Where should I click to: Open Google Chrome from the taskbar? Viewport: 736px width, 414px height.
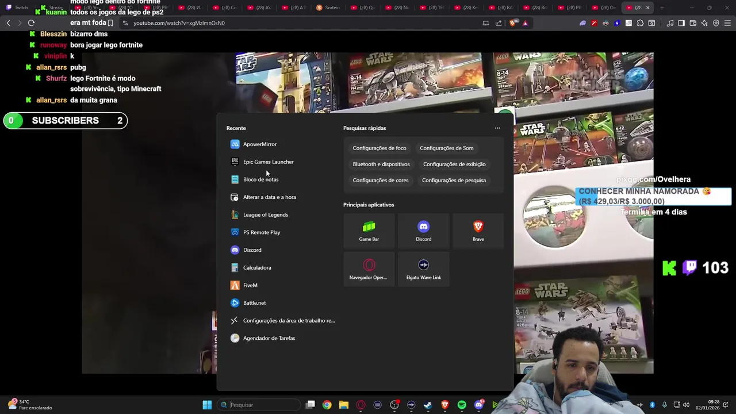click(x=327, y=405)
